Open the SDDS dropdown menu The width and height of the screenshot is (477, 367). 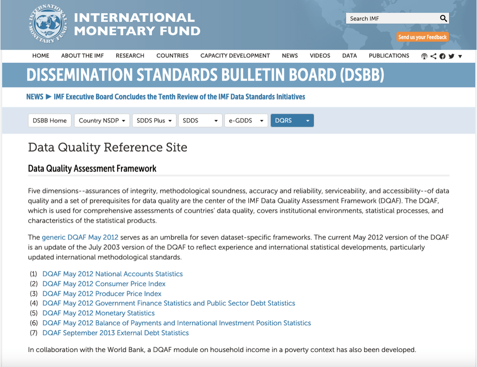pos(200,120)
